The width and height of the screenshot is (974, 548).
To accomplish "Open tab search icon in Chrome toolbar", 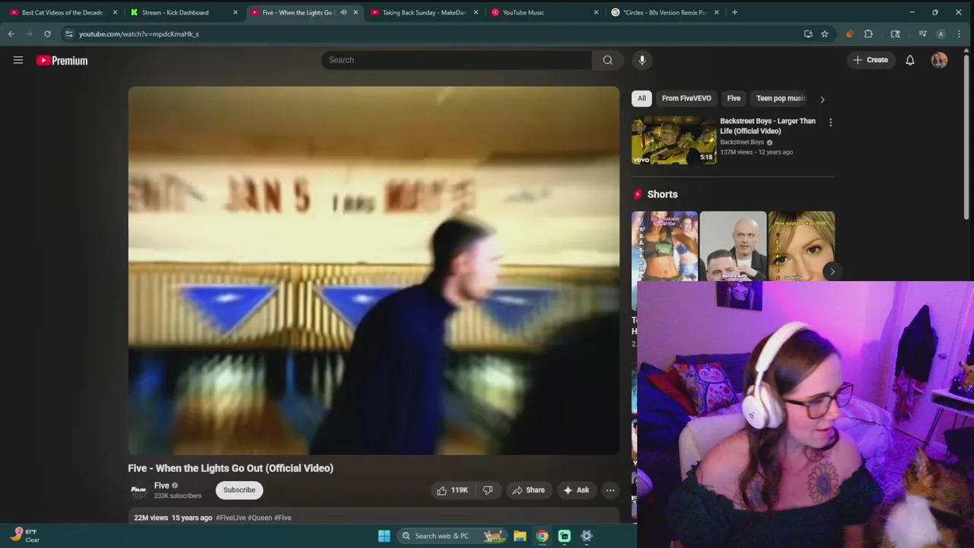I will [x=896, y=33].
